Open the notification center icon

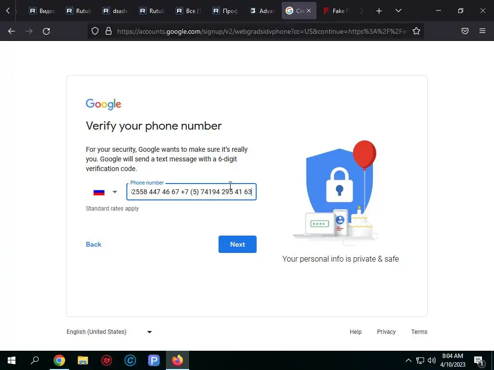479,361
